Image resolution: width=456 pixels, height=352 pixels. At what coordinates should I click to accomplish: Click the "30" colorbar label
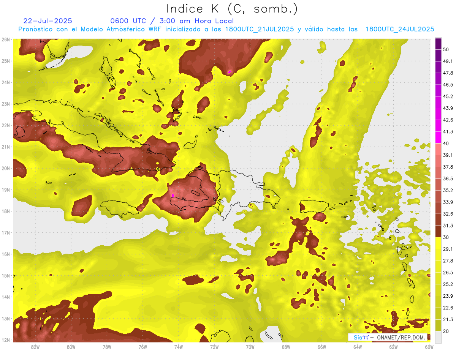[446, 237]
